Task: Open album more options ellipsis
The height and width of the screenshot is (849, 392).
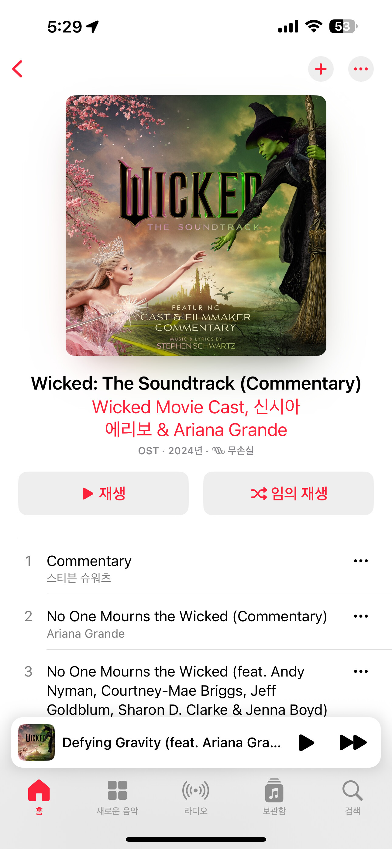Action: [x=361, y=69]
